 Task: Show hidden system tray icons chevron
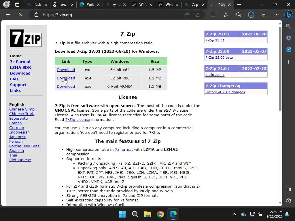click(x=234, y=214)
